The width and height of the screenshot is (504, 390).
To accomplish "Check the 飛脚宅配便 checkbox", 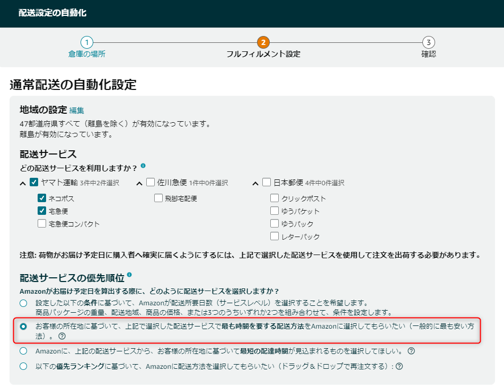I will pos(158,198).
